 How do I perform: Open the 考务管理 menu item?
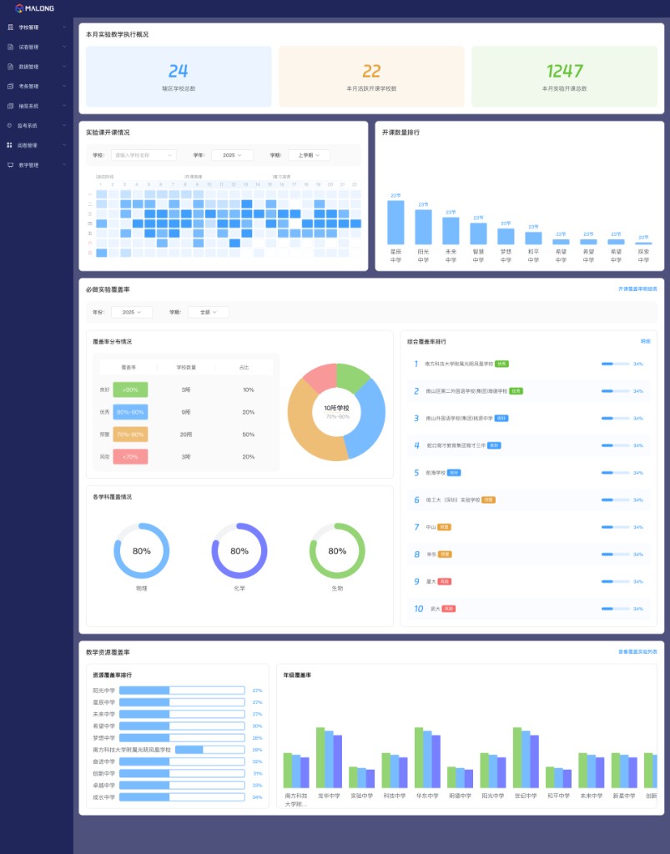pos(37,86)
